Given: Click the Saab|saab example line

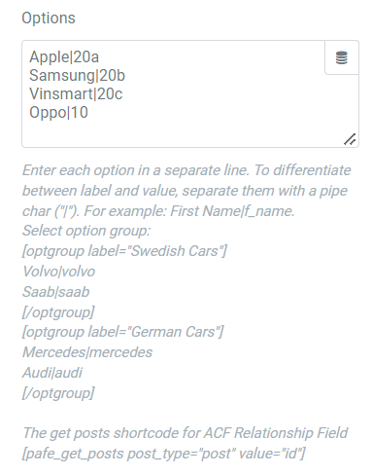Looking at the screenshot, I should pyautogui.click(x=55, y=292).
